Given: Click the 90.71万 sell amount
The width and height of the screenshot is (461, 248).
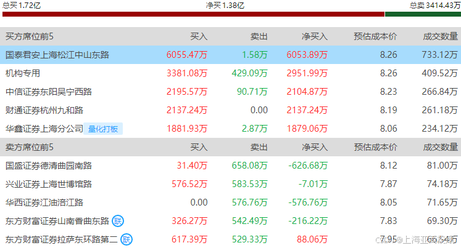Looking at the screenshot, I should coord(252,92).
